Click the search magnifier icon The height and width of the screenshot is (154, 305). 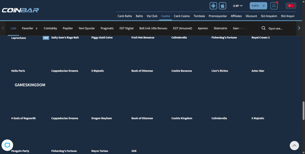click(x=263, y=28)
